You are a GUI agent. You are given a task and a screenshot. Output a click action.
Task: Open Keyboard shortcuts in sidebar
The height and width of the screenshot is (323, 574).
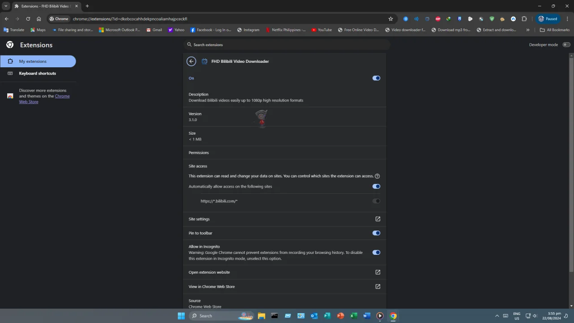pos(38,74)
